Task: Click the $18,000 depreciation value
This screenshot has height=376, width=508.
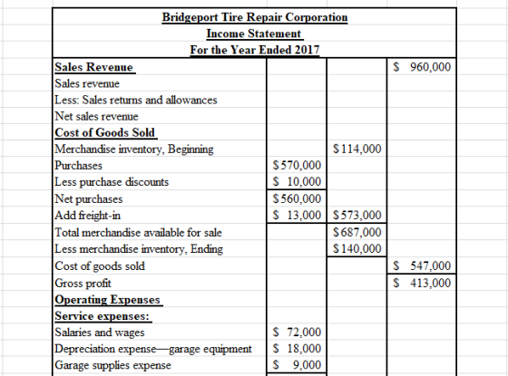Action: [297, 349]
